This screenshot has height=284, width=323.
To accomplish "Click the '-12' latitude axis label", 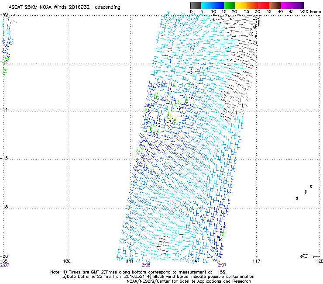I will point(4,62).
